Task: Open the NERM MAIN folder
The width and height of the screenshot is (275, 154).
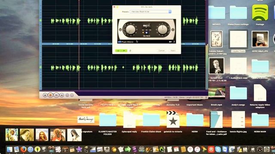Action: coord(260,120)
